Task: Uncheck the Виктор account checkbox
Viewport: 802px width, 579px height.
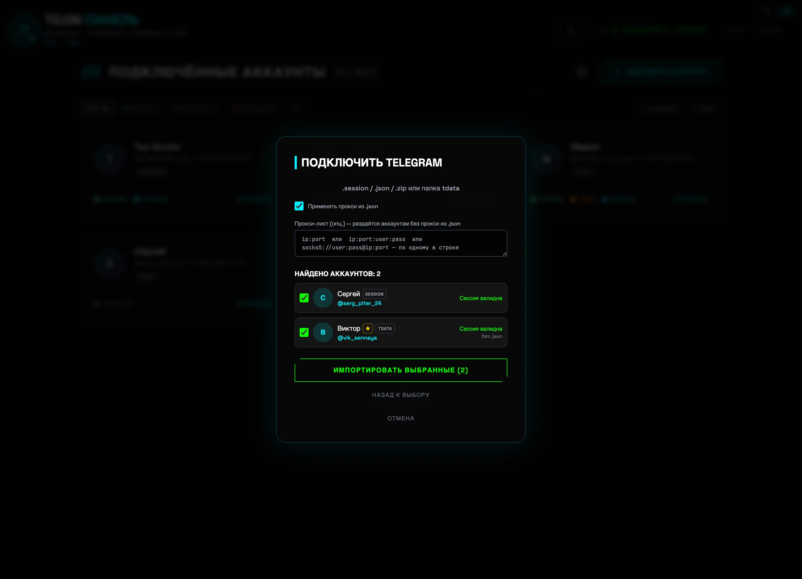Action: pos(304,332)
